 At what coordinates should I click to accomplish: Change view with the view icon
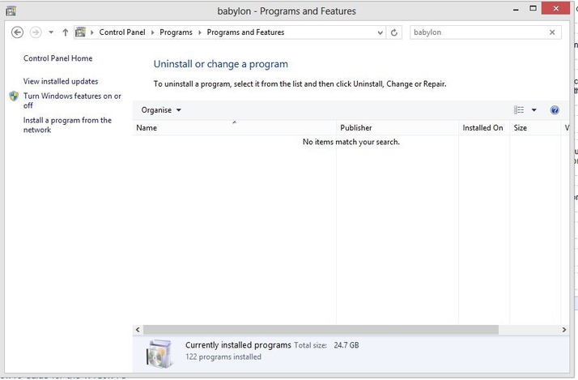point(519,110)
